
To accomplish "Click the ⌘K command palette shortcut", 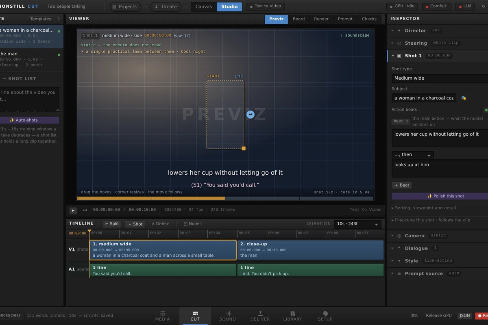I will click(414, 316).
